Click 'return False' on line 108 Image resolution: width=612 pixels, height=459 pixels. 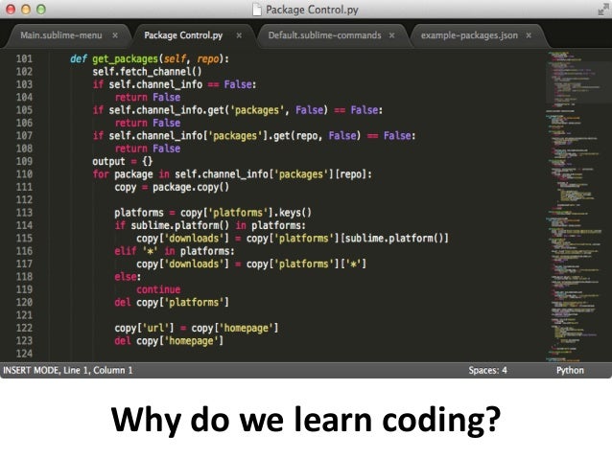pyautogui.click(x=148, y=149)
